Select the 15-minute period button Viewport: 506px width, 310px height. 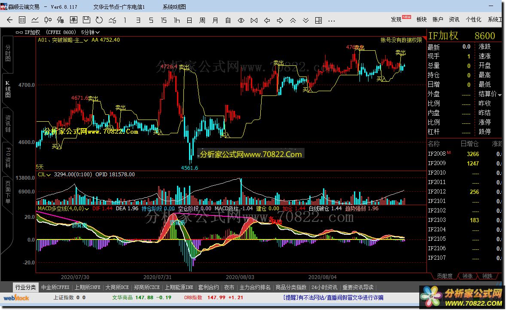coord(164,20)
